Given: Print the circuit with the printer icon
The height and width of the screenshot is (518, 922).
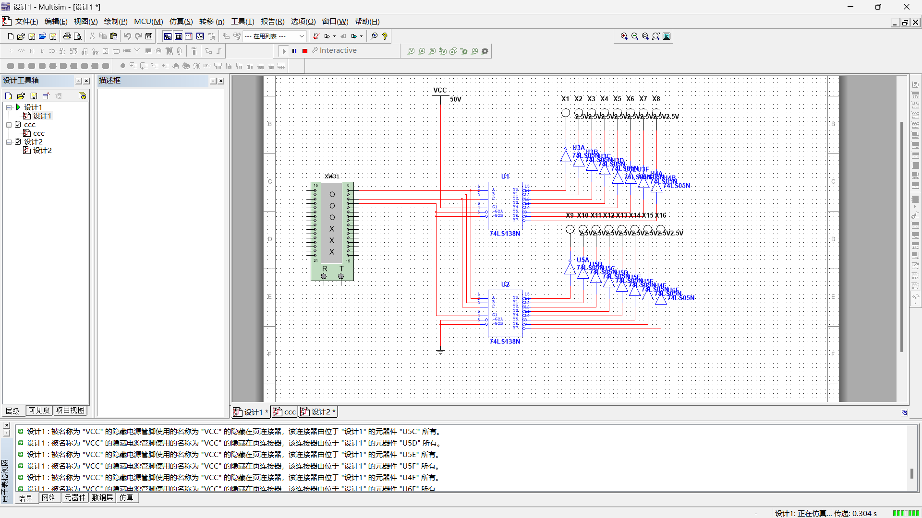Looking at the screenshot, I should click(x=67, y=36).
